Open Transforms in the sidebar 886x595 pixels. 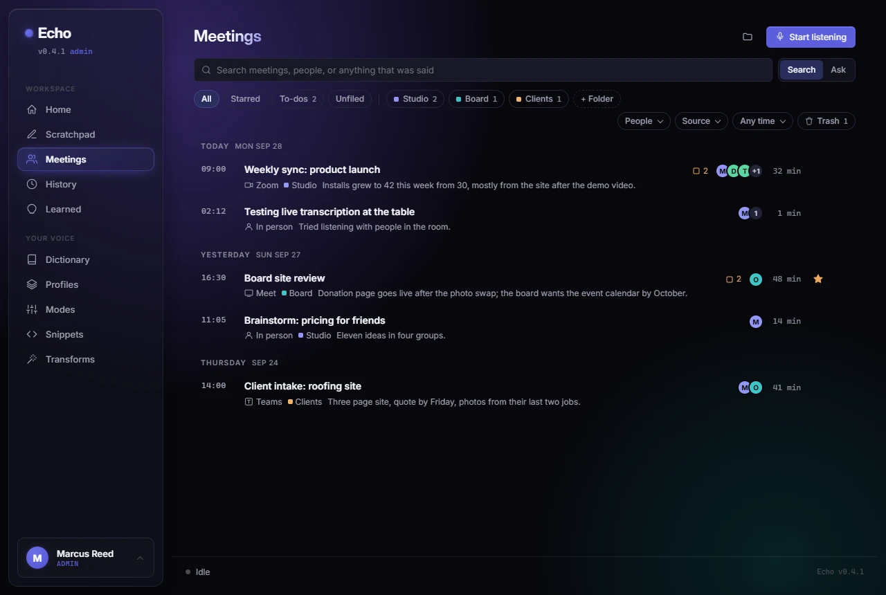(86, 359)
